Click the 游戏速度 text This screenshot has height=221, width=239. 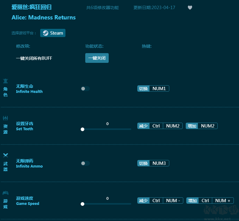click(x=25, y=198)
